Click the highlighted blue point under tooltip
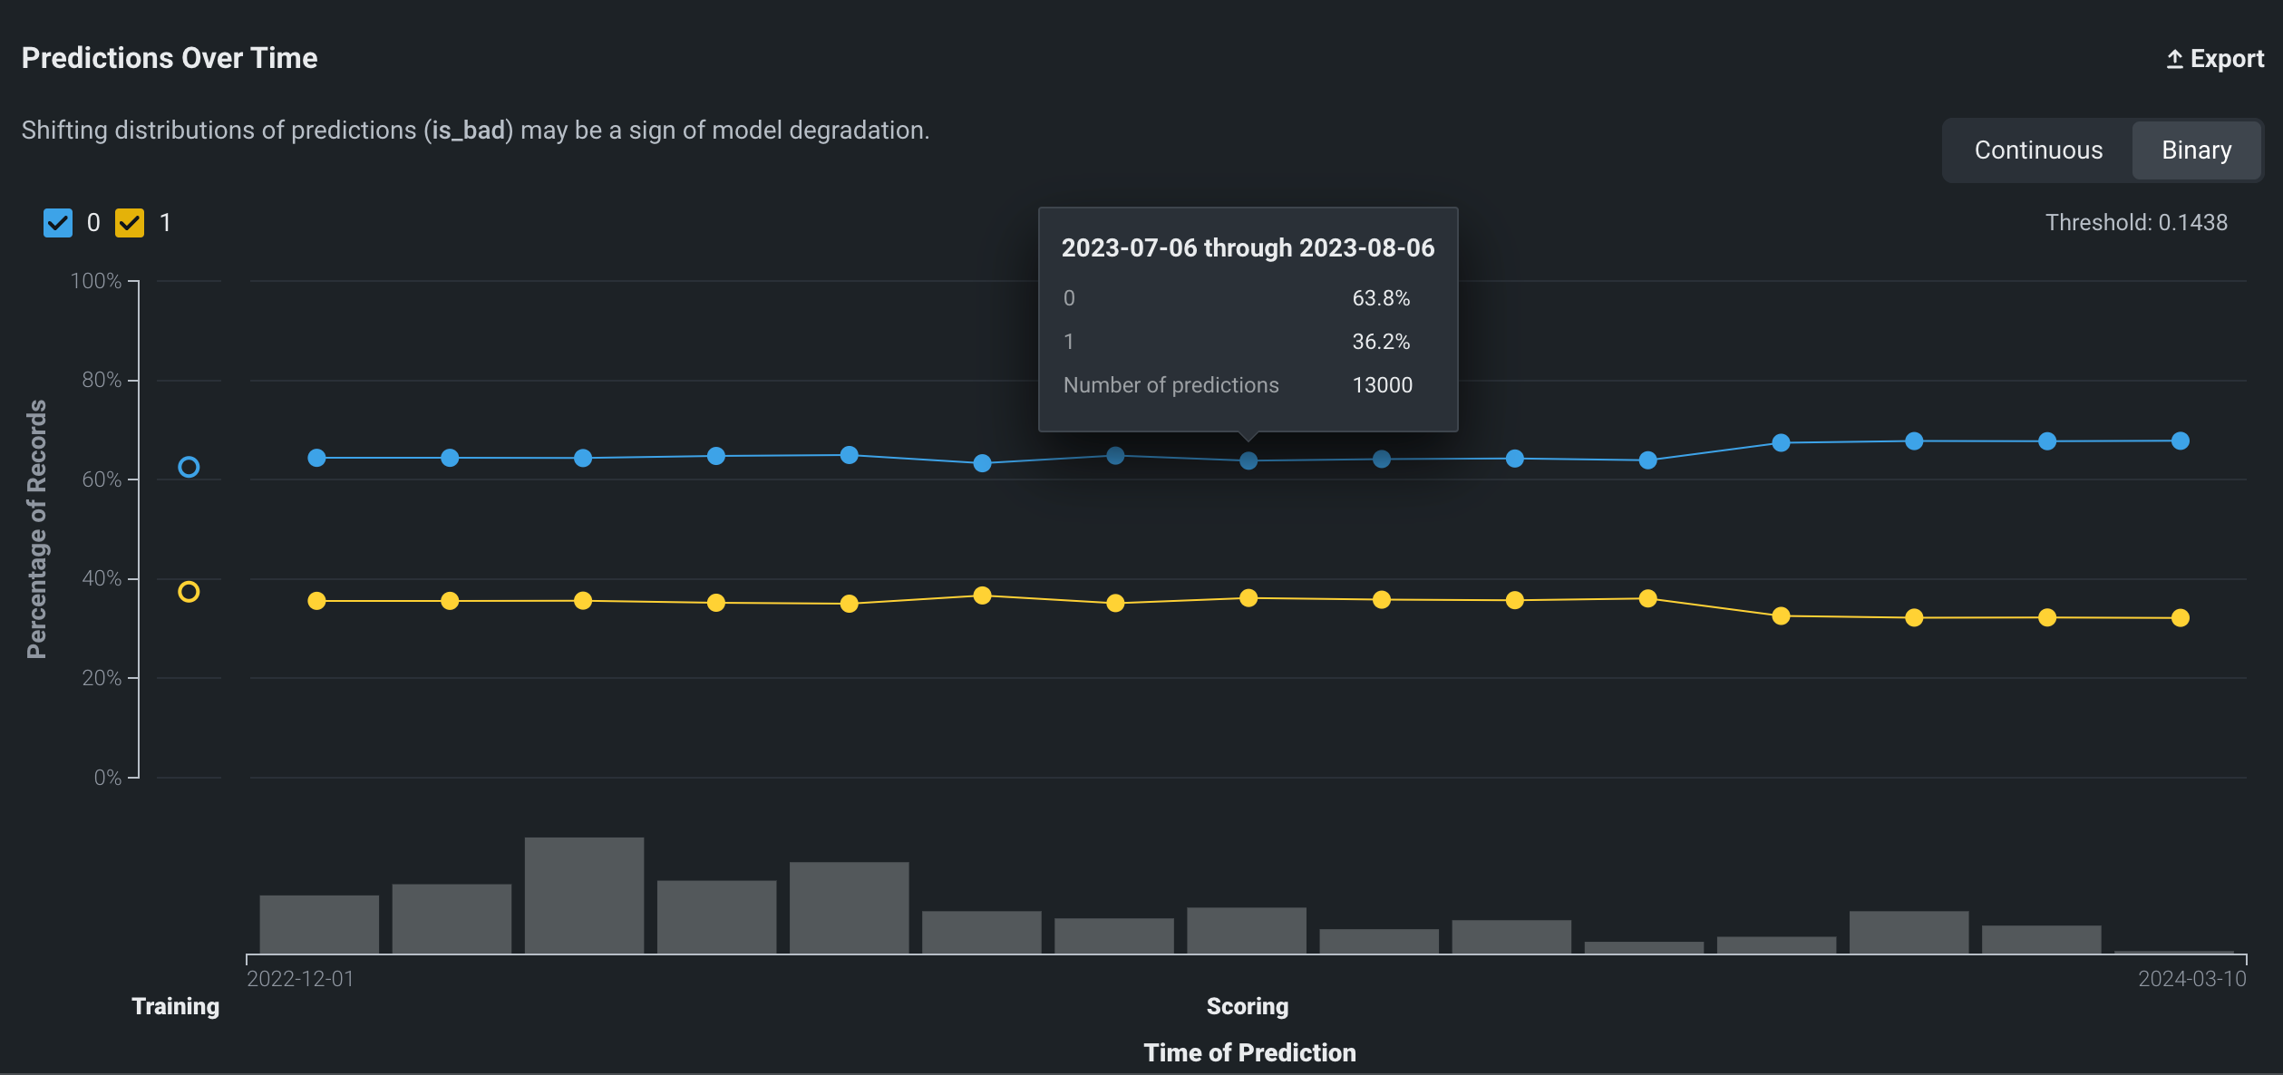 click(1248, 460)
